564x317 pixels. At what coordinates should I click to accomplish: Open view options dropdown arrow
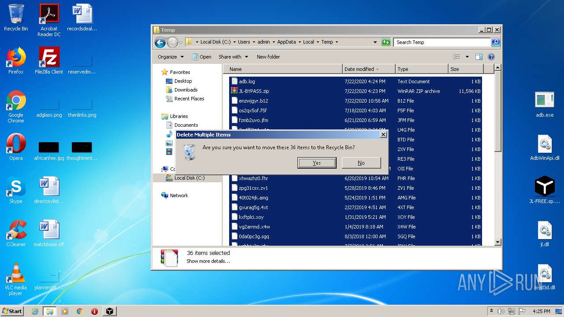point(467,57)
